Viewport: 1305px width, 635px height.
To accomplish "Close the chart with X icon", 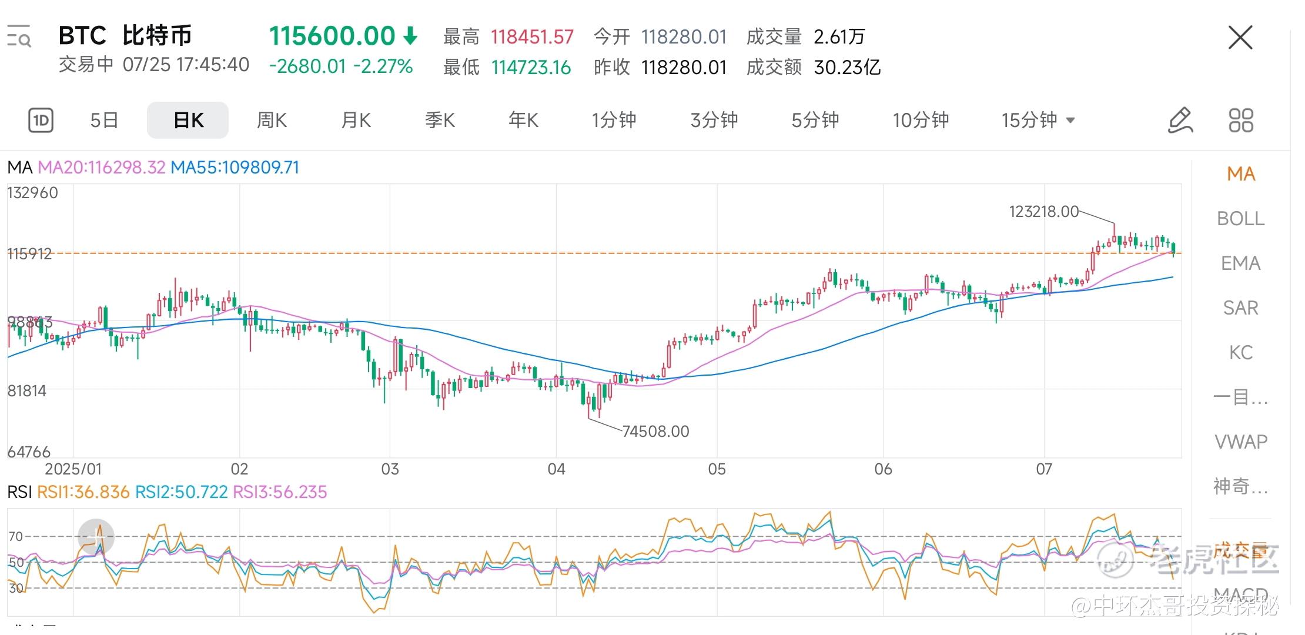I will pyautogui.click(x=1240, y=38).
